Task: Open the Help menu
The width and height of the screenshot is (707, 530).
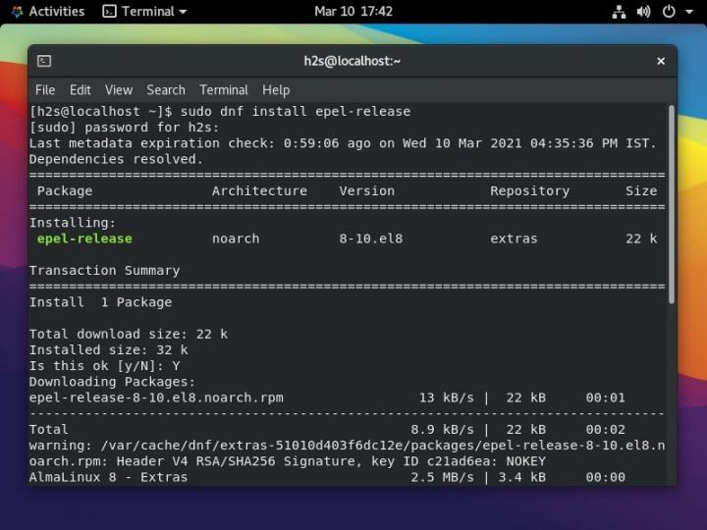Action: click(276, 89)
